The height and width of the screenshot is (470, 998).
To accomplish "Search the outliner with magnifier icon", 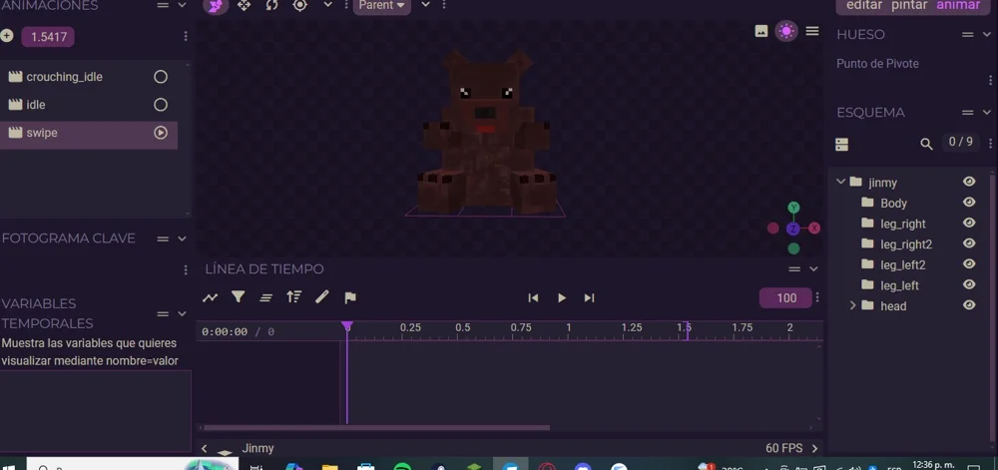I will coord(927,145).
